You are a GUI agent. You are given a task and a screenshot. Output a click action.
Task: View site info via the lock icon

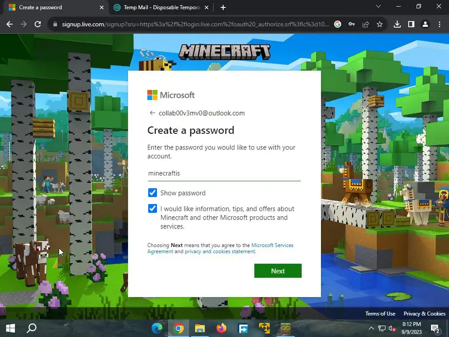point(55,25)
